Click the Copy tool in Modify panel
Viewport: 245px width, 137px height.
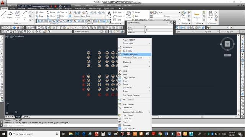point(39,16)
